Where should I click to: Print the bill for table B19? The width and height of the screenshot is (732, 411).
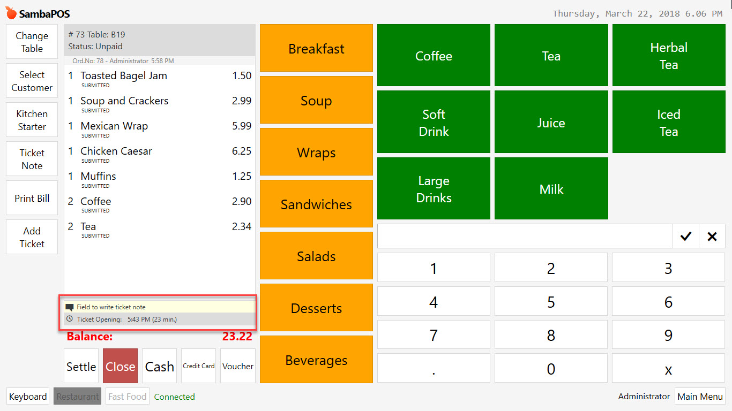tap(31, 197)
